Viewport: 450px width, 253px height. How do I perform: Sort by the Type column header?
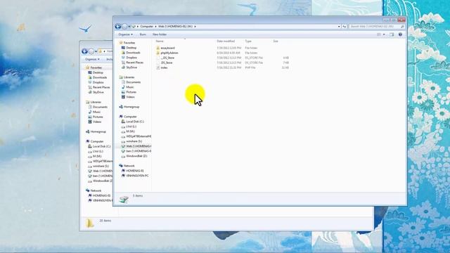[x=248, y=41]
